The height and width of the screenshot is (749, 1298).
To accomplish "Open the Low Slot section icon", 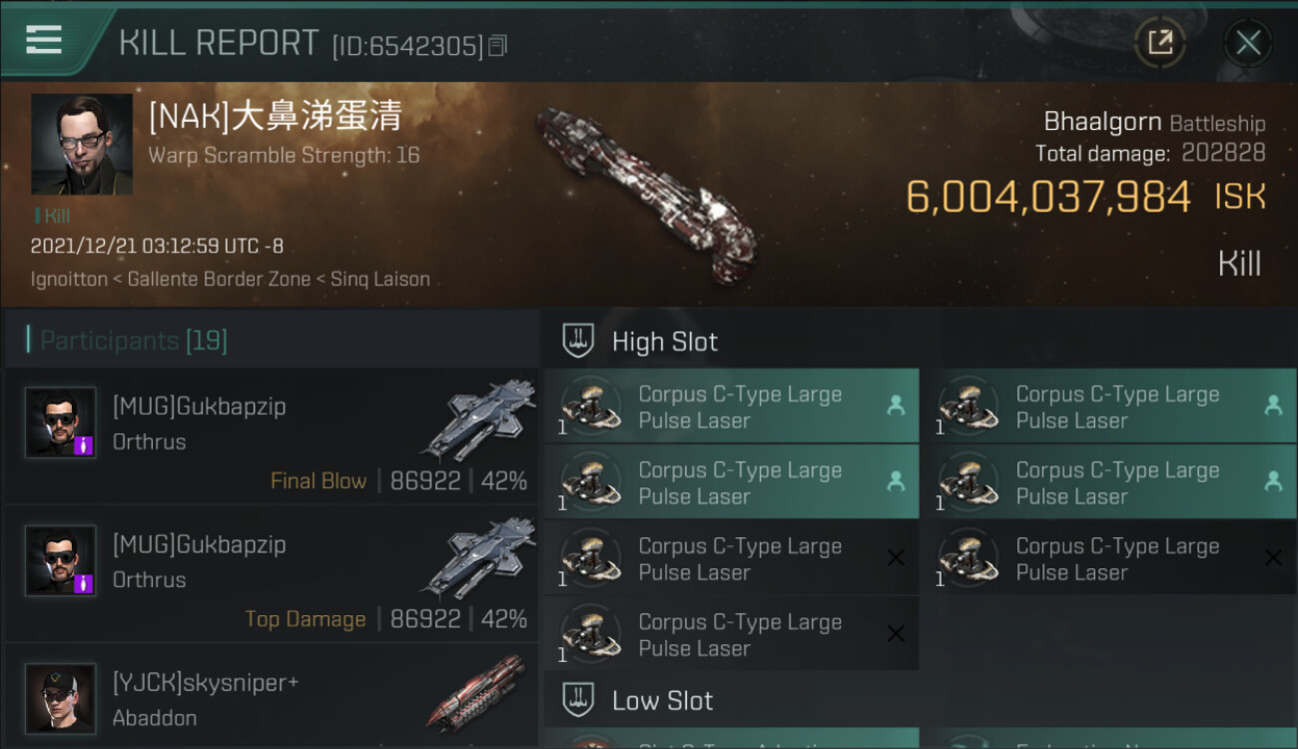I will [x=579, y=700].
